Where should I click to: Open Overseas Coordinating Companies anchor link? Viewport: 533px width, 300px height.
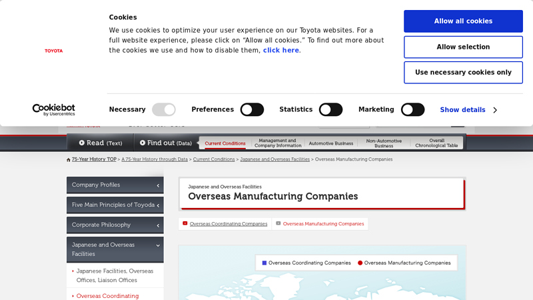(x=229, y=224)
